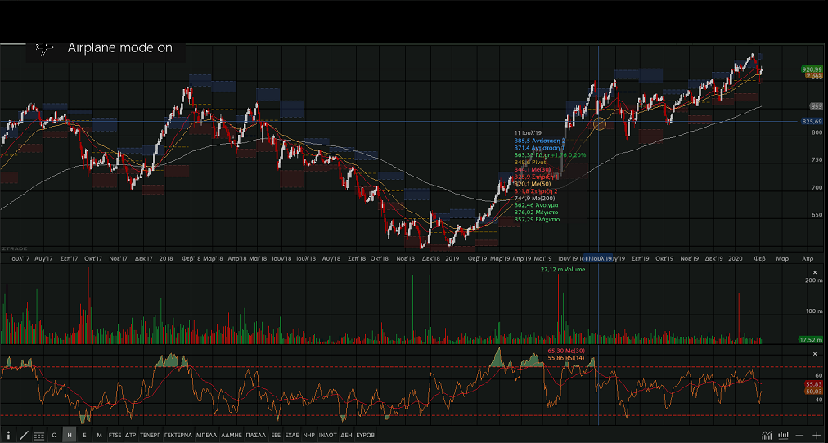Viewport: 828px width, 443px height.
Task: Switch to daily H timeframe
Action: click(x=70, y=436)
